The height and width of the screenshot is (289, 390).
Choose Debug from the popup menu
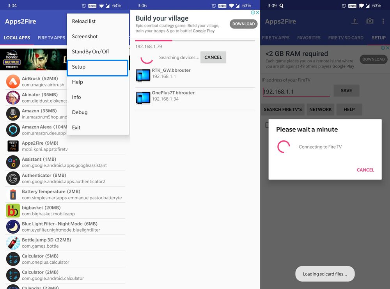pos(98,112)
